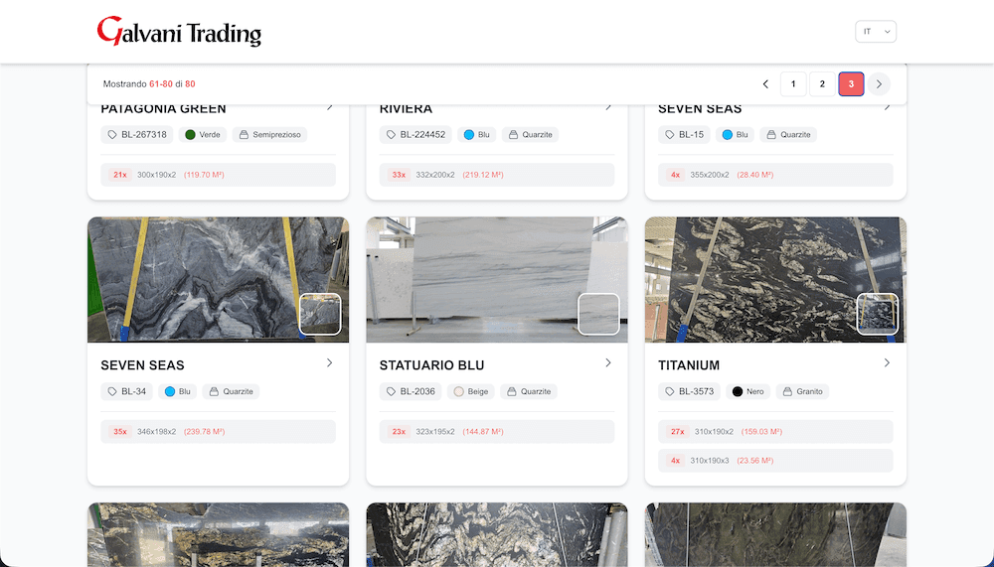The width and height of the screenshot is (994, 567).
Task: Open Titanium details chevron
Action: click(887, 363)
